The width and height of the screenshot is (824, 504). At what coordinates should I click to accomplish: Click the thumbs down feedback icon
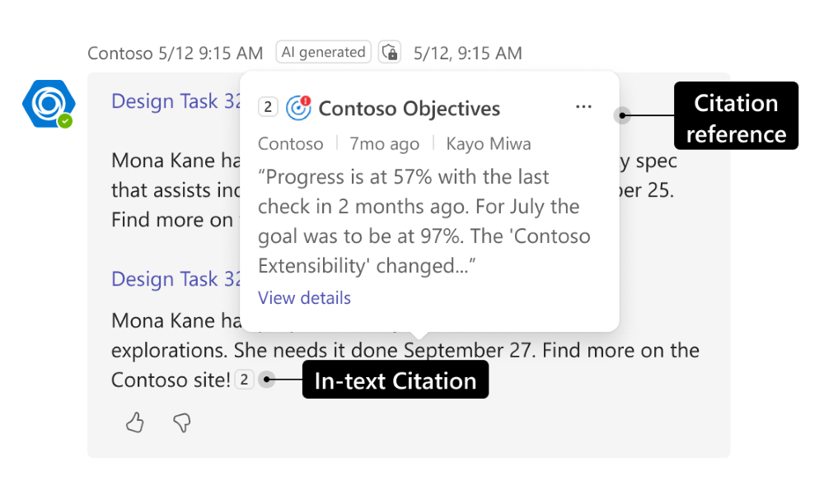(x=182, y=423)
